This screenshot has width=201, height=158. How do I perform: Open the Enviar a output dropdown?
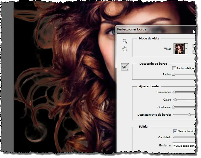pos(184,146)
